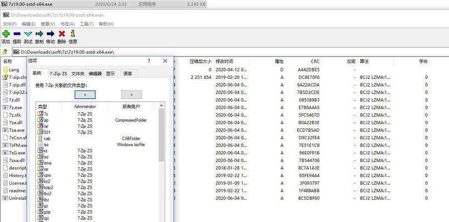Select the Lang folder icon

(6, 70)
